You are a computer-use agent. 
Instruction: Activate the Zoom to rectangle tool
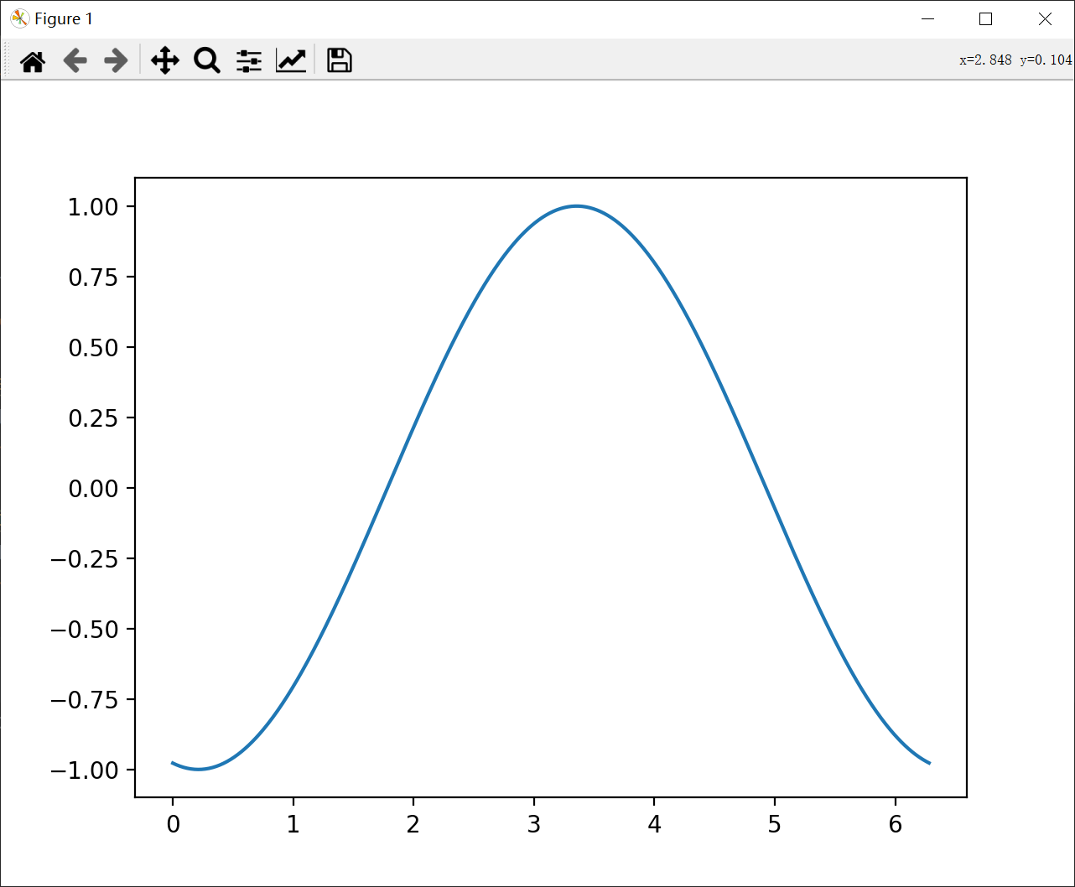coord(207,60)
